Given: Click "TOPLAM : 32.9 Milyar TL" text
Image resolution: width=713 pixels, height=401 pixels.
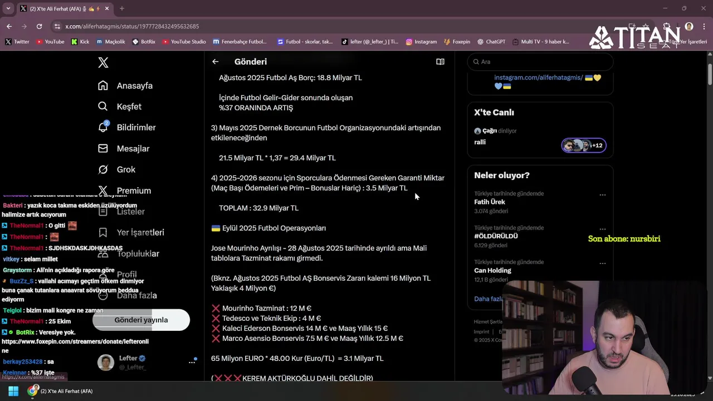Looking at the screenshot, I should 258,208.
